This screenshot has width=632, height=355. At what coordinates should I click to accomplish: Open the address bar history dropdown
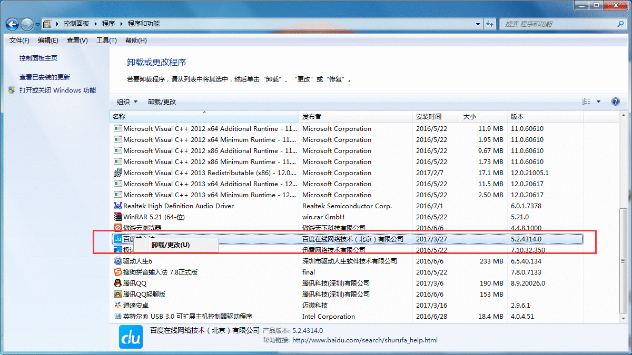tap(477, 24)
